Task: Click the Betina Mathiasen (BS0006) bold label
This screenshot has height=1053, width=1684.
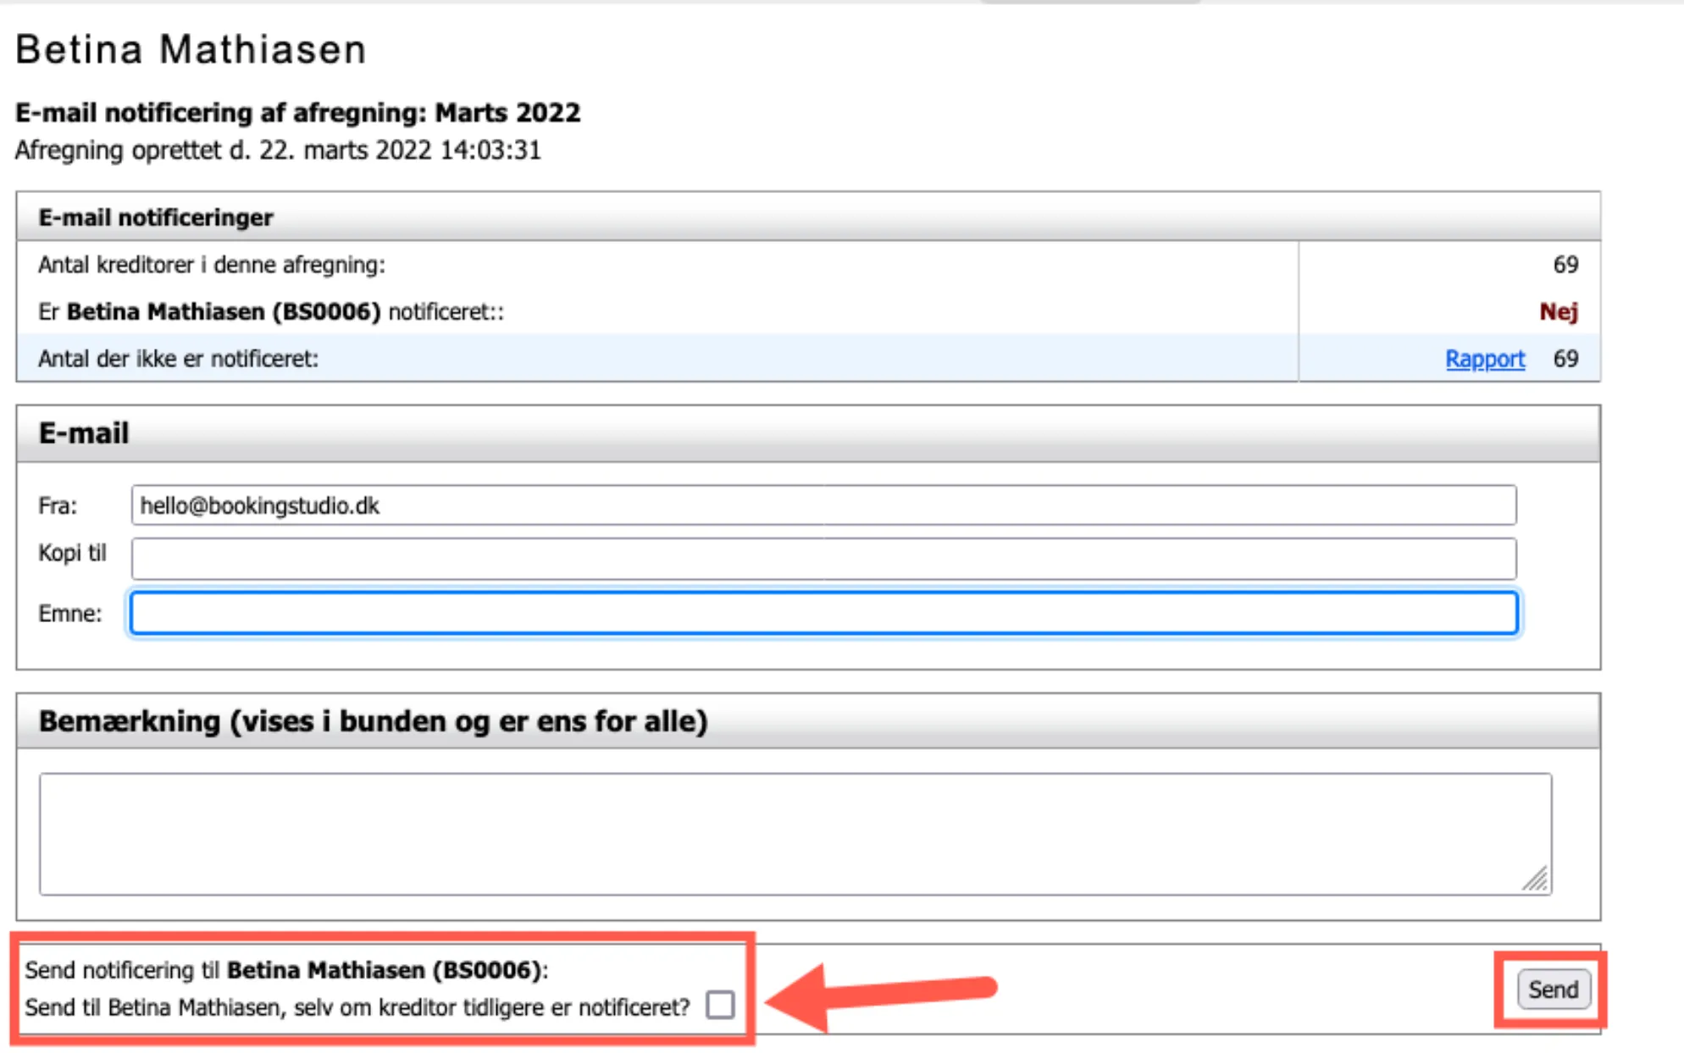Action: pyautogui.click(x=225, y=311)
